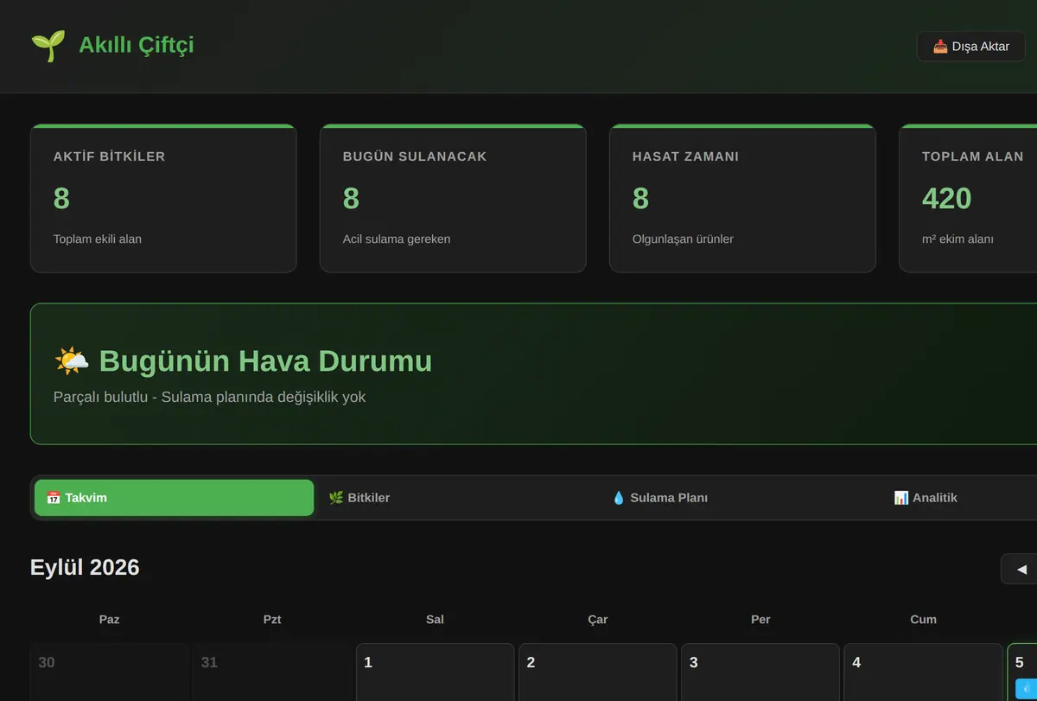The width and height of the screenshot is (1037, 701).
Task: Click the Bugünün Hava Durumu heading
Action: (265, 360)
